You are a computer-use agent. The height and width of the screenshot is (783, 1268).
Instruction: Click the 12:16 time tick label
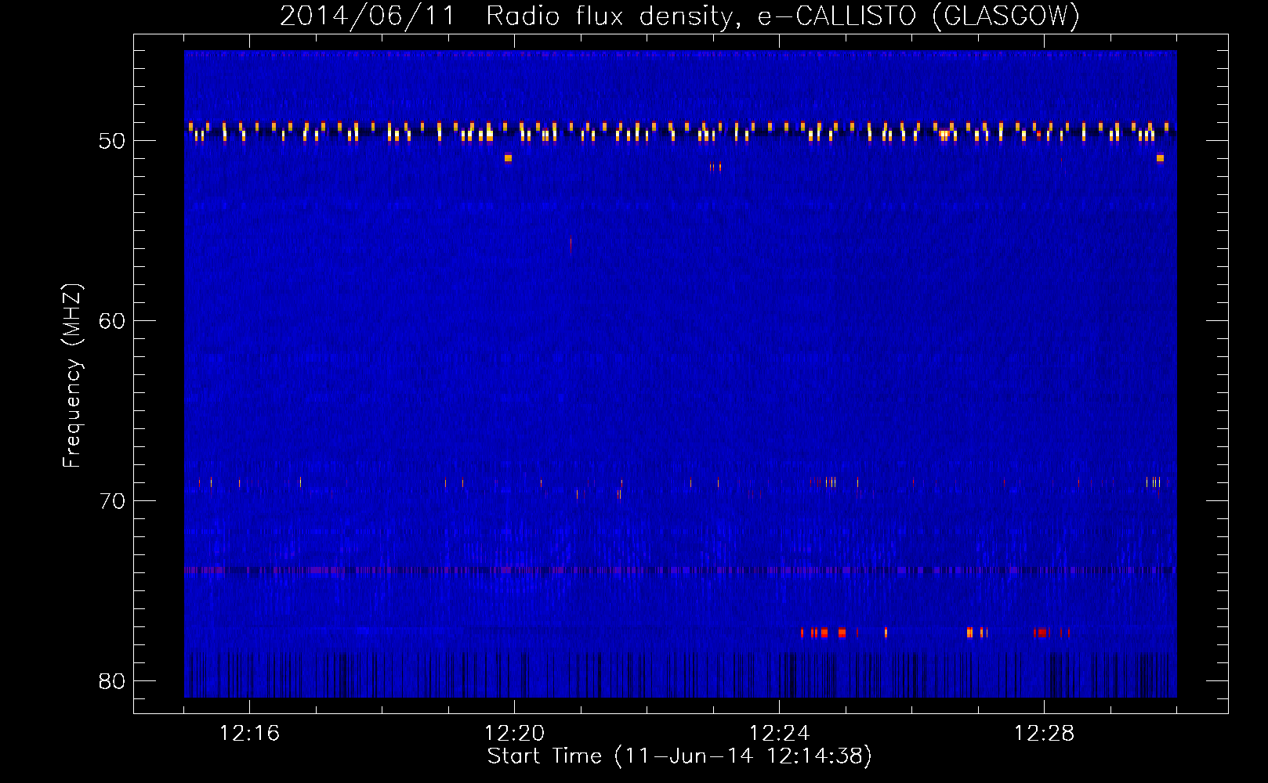249,734
